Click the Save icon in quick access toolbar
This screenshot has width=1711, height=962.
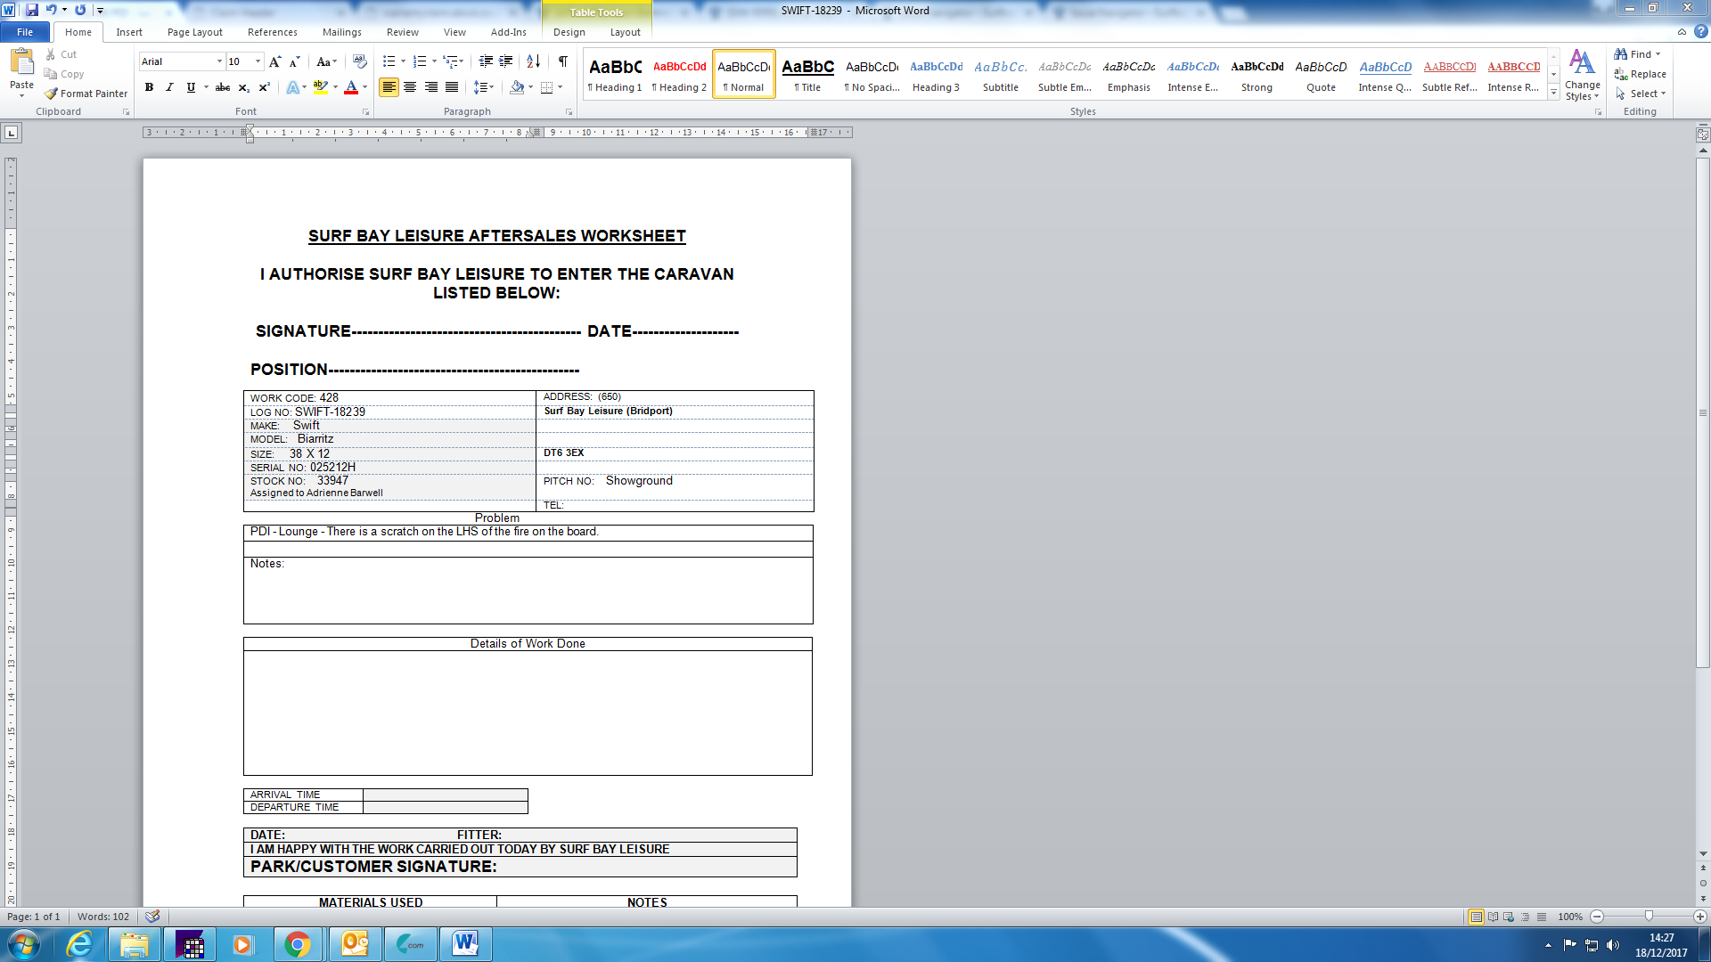click(32, 10)
